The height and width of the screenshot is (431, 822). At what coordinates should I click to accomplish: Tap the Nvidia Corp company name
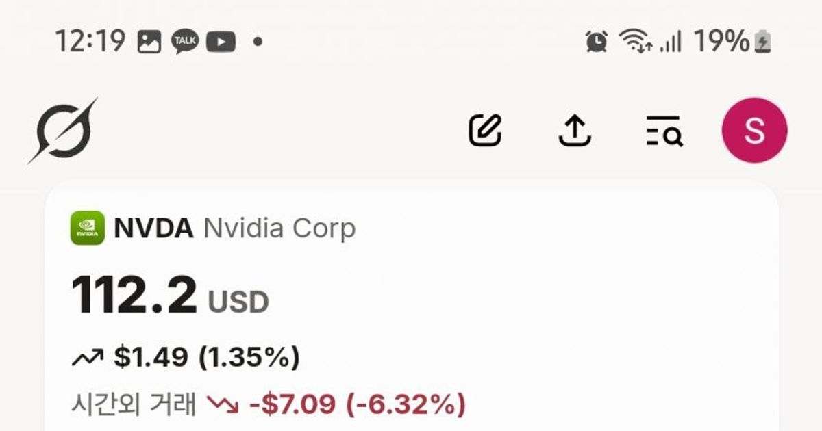(279, 228)
